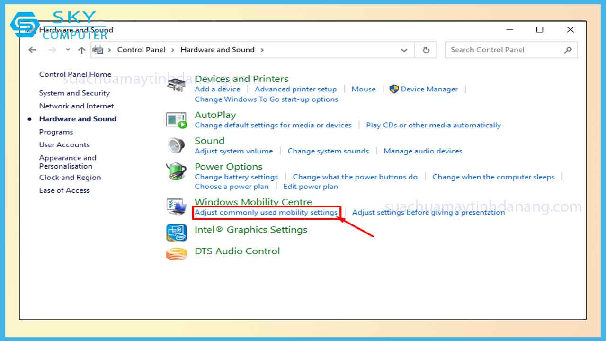
Task: Expand the address bar history dropdown
Action: pos(404,50)
